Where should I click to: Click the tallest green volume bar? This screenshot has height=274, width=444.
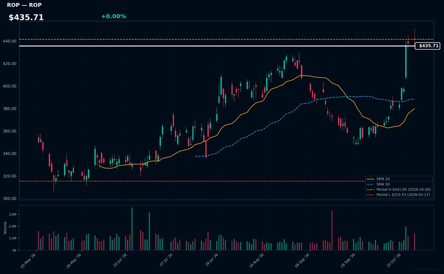point(132,229)
